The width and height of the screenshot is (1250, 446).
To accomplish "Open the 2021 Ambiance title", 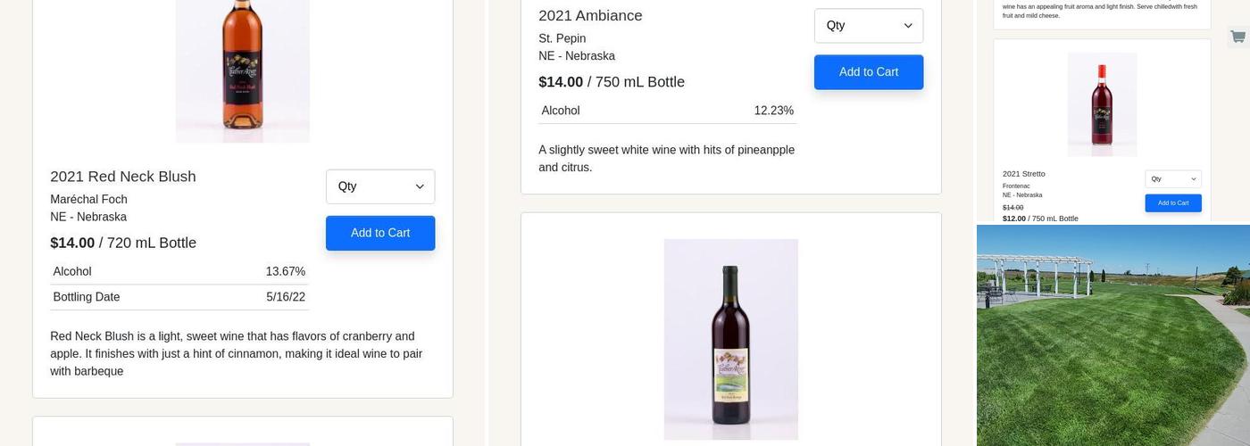I will pyautogui.click(x=590, y=15).
